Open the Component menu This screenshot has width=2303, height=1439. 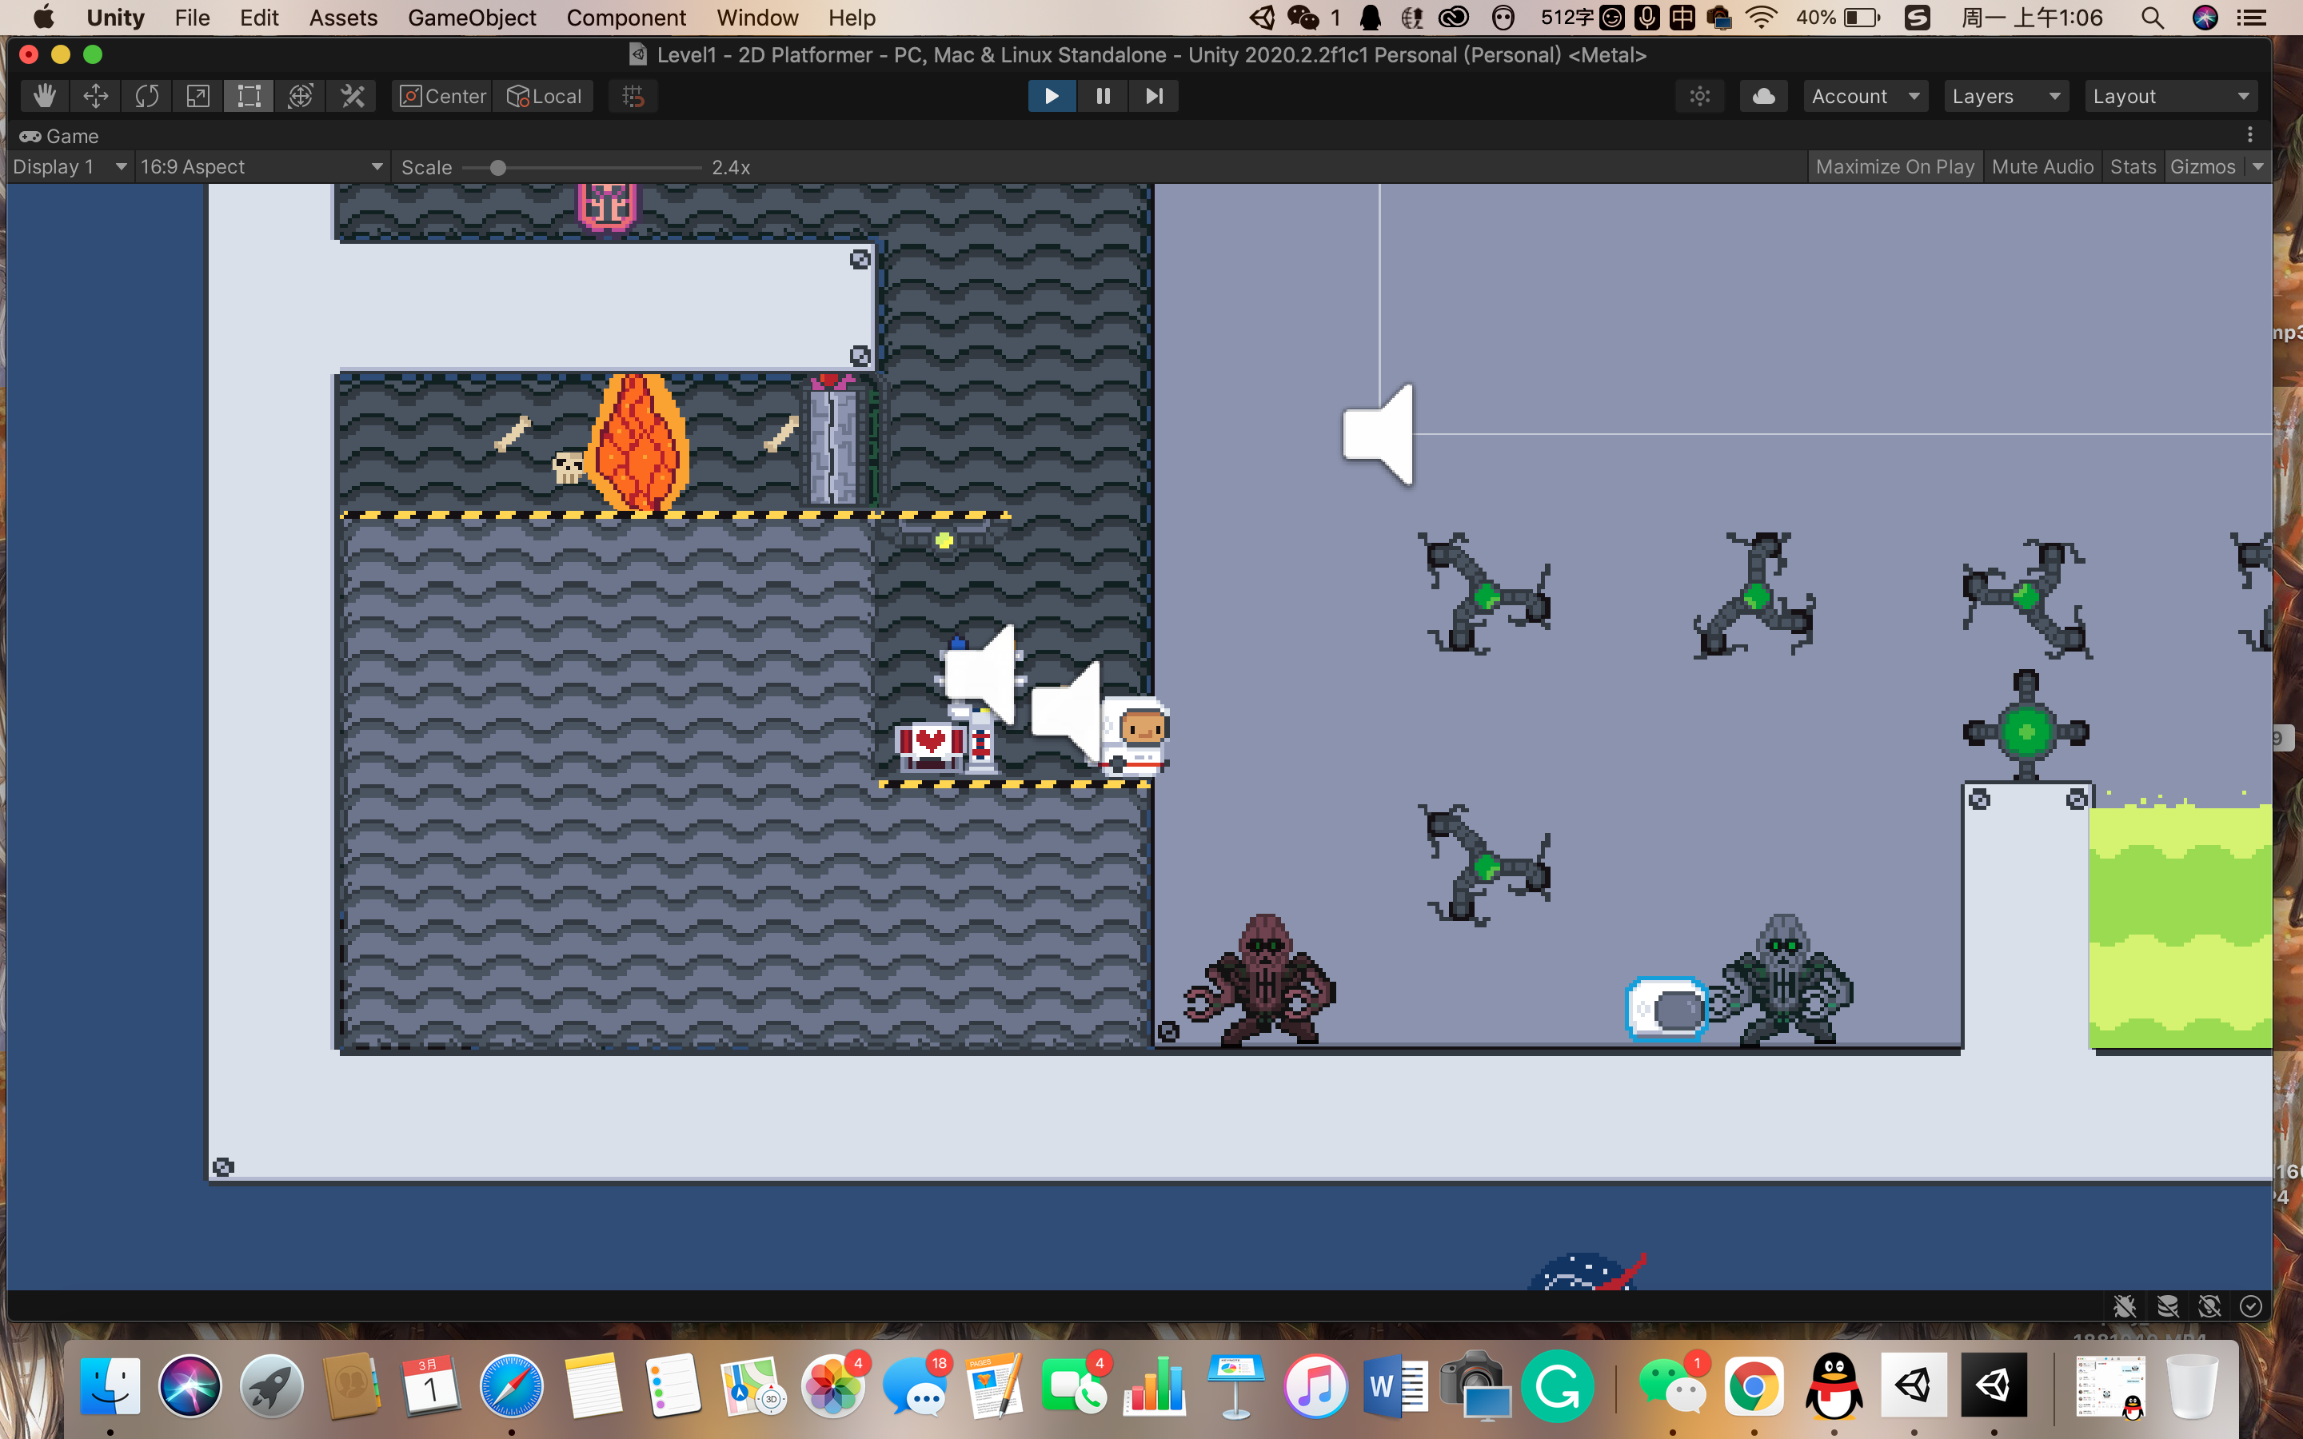[x=625, y=17]
